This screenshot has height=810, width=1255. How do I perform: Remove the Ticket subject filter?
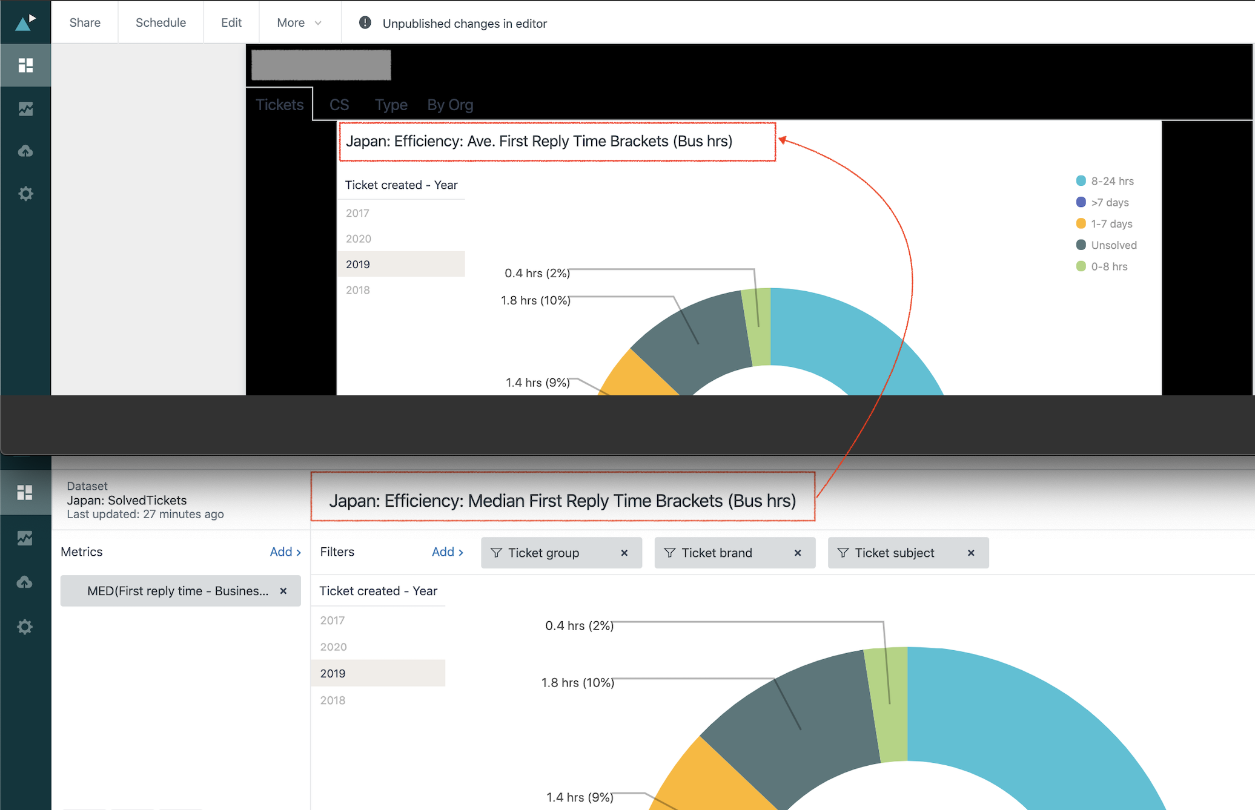[970, 553]
